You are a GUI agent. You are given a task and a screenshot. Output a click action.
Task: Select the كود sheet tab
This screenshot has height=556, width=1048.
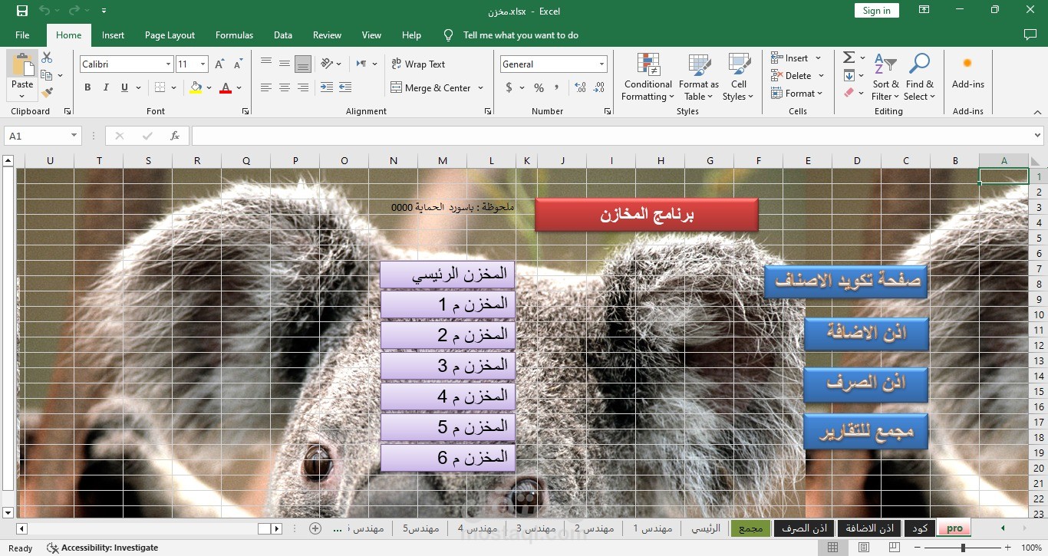[920, 528]
